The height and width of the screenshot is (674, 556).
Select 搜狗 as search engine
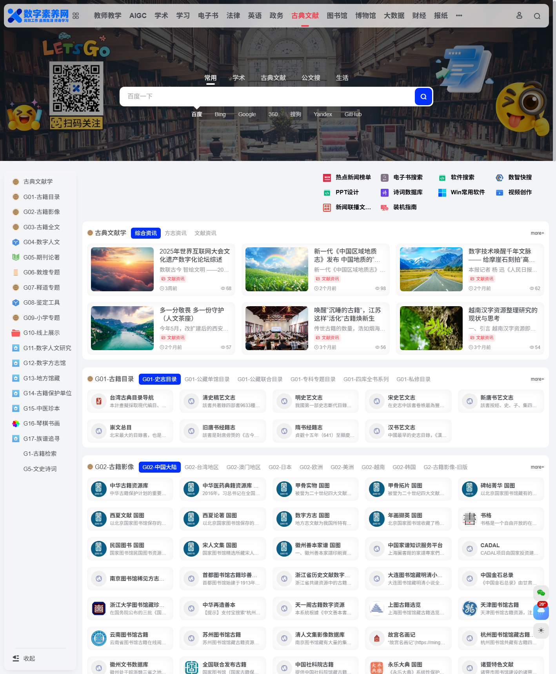coord(296,114)
